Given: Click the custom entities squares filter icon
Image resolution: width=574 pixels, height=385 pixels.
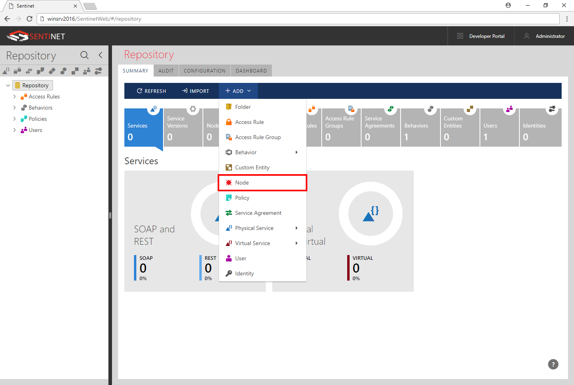Looking at the screenshot, I should coord(75,71).
